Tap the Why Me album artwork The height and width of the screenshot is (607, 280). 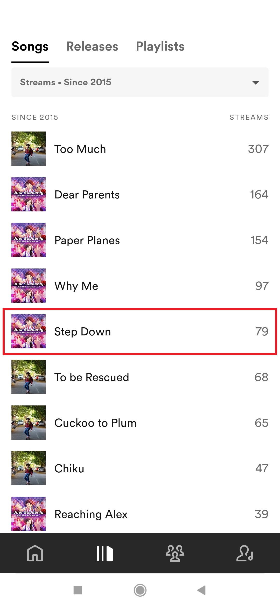(29, 286)
